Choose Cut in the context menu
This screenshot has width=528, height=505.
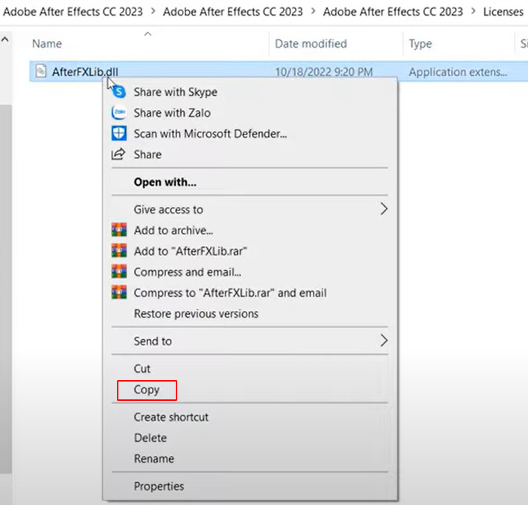point(141,369)
